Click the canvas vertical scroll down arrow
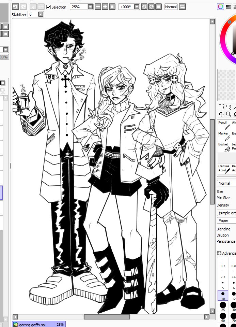The width and height of the screenshot is (236, 327). point(212,311)
